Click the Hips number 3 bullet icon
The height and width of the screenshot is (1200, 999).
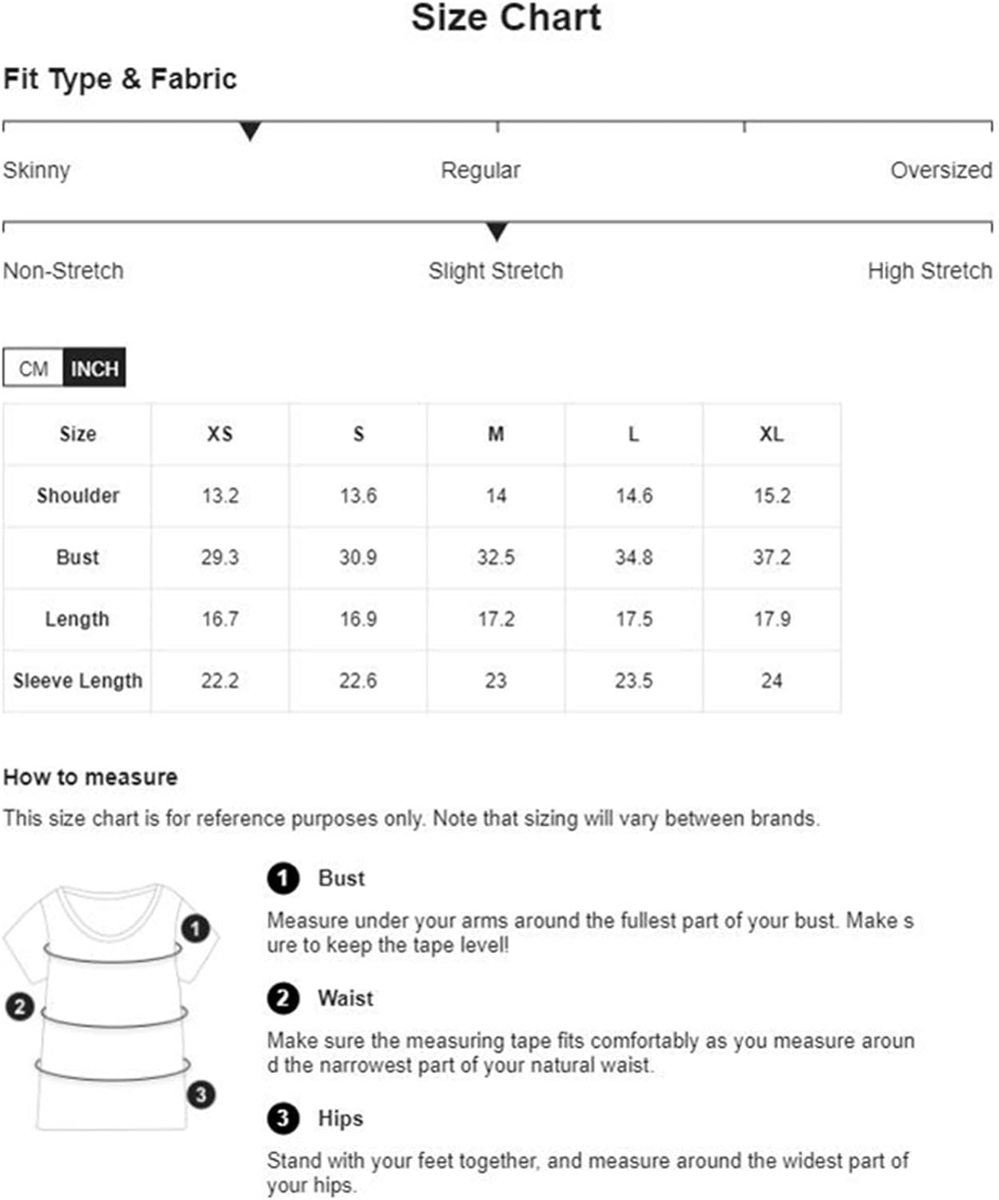coord(282,1118)
